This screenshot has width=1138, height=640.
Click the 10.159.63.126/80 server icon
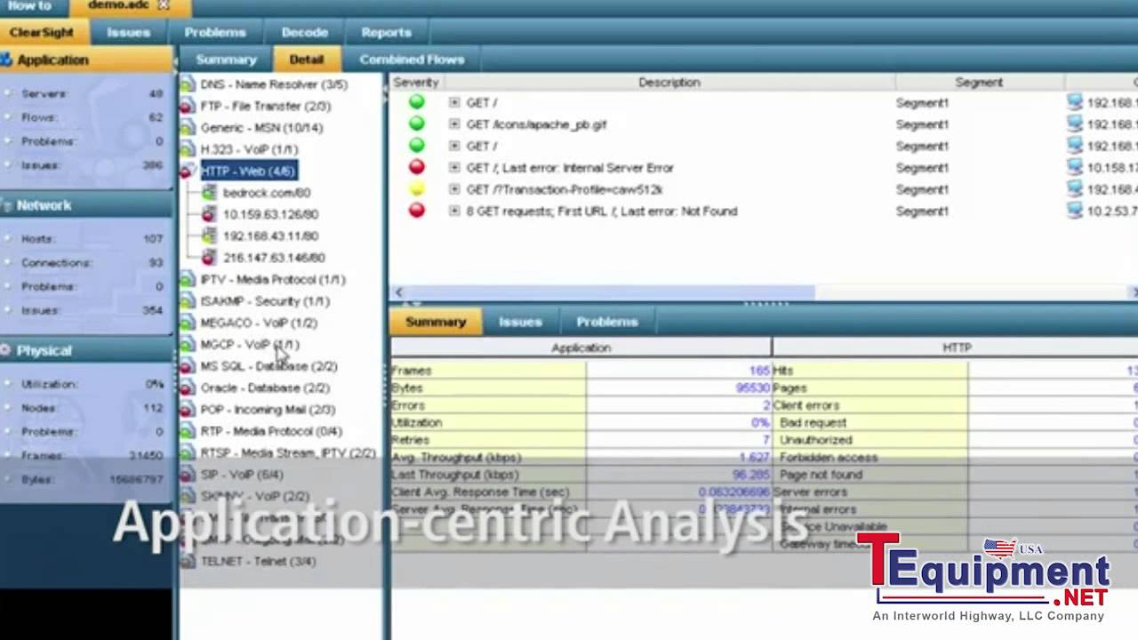pyautogui.click(x=208, y=214)
